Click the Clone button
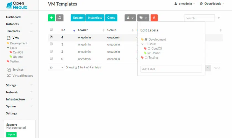232x138 pixels. click(111, 18)
